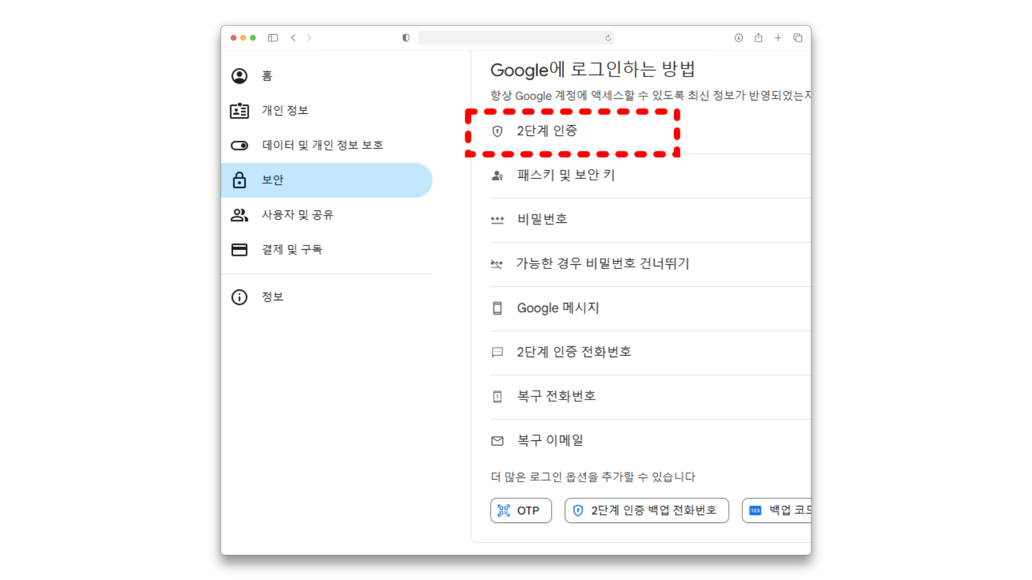Select 사용자 및 공유 sidebar item
The width and height of the screenshot is (1032, 580).
click(x=297, y=215)
